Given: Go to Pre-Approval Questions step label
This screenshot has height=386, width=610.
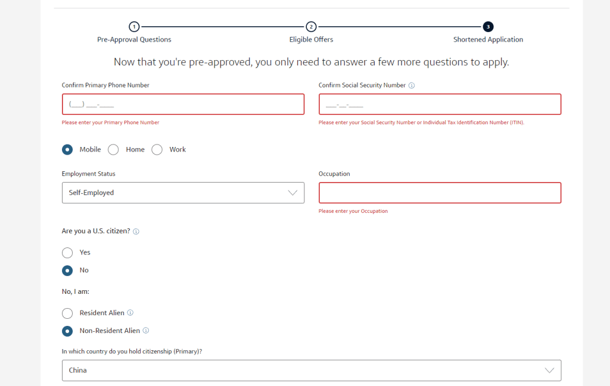Looking at the screenshot, I should pos(134,40).
